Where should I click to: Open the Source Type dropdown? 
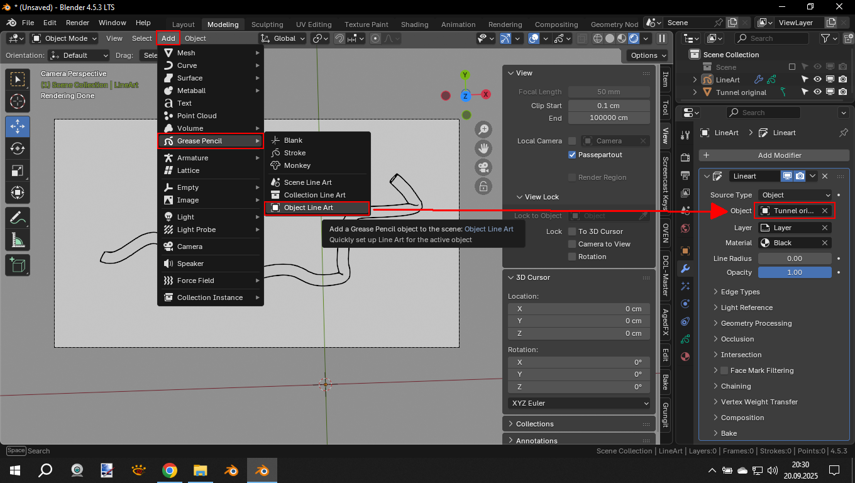pos(795,195)
